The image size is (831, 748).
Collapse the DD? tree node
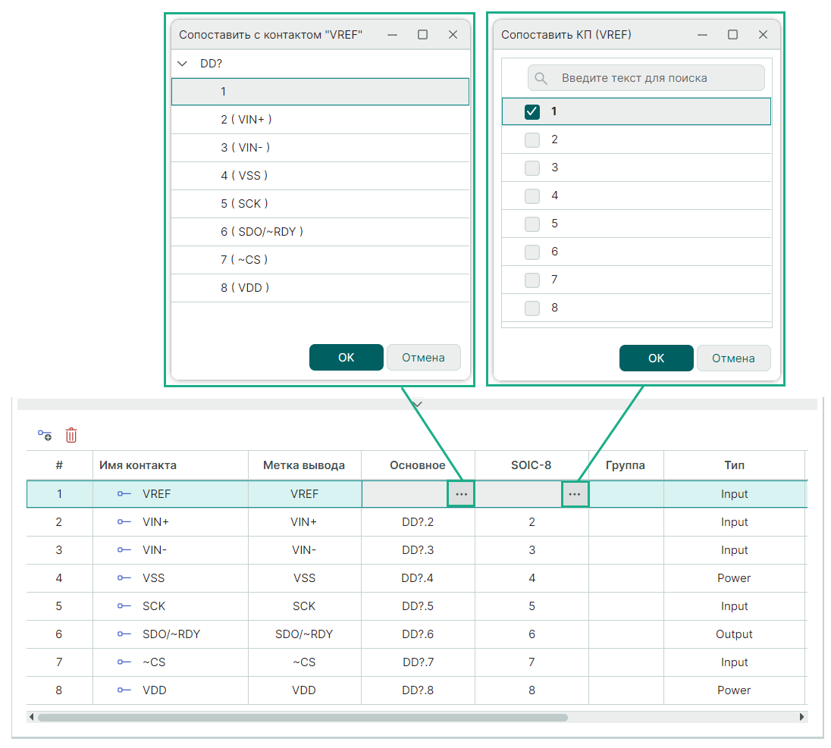(x=182, y=64)
